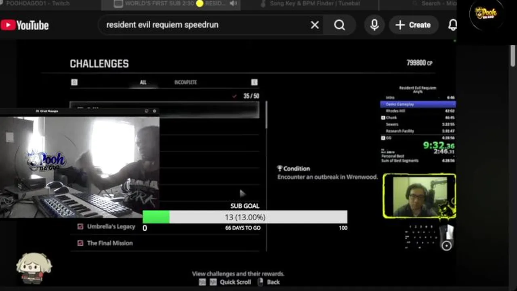This screenshot has width=517, height=291.
Task: Click the Sum of Best Segments row
Action: tap(418, 160)
